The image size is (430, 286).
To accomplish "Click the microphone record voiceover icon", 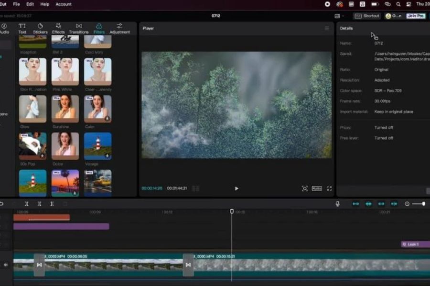I will coord(338,204).
